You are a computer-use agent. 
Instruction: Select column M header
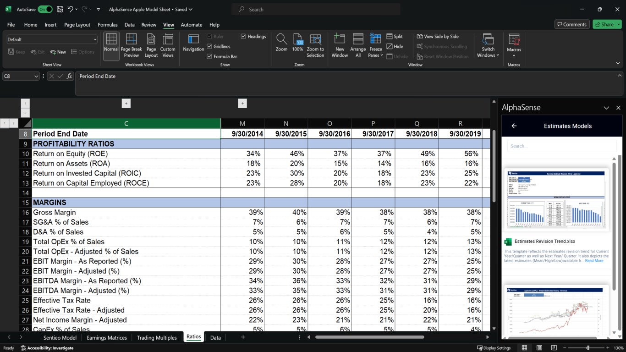tap(242, 123)
